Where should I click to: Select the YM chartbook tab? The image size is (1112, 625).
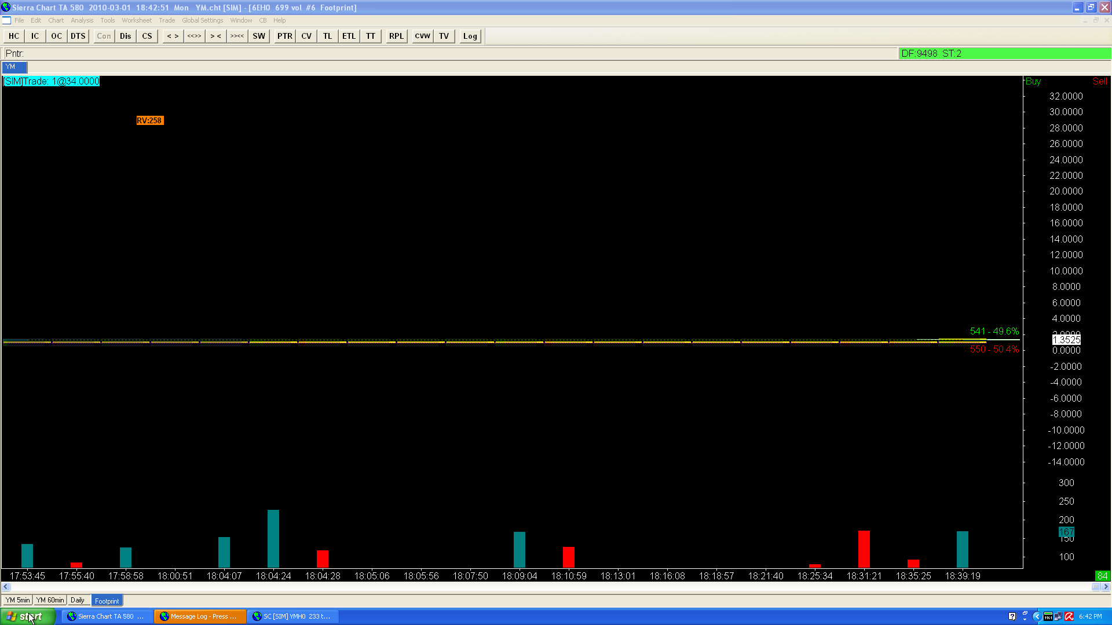14,67
